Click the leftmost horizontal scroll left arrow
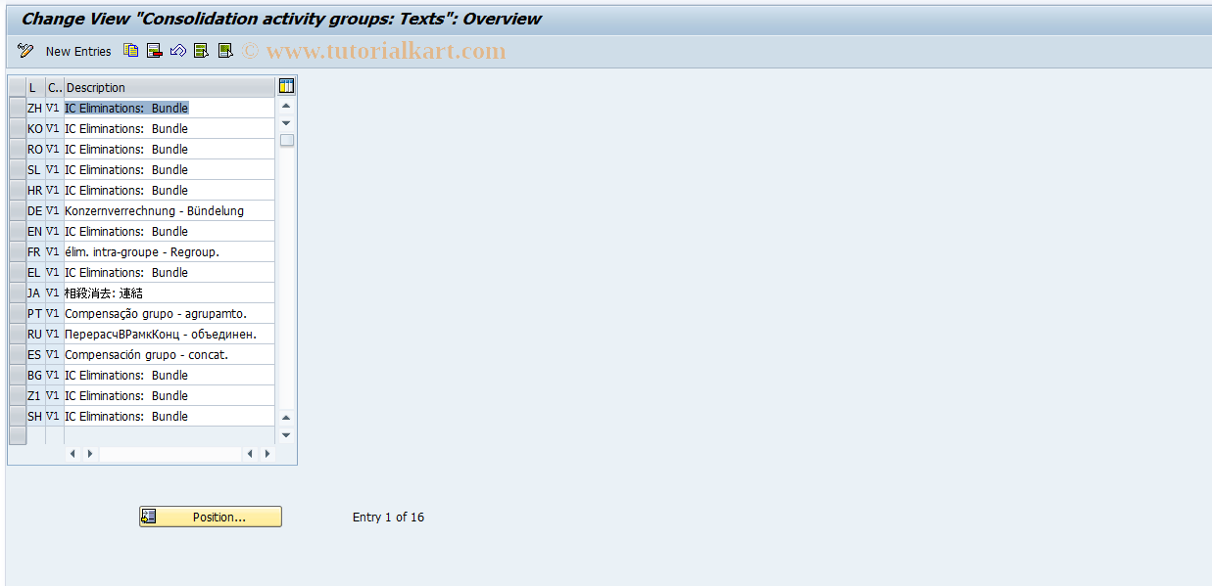 click(x=73, y=454)
